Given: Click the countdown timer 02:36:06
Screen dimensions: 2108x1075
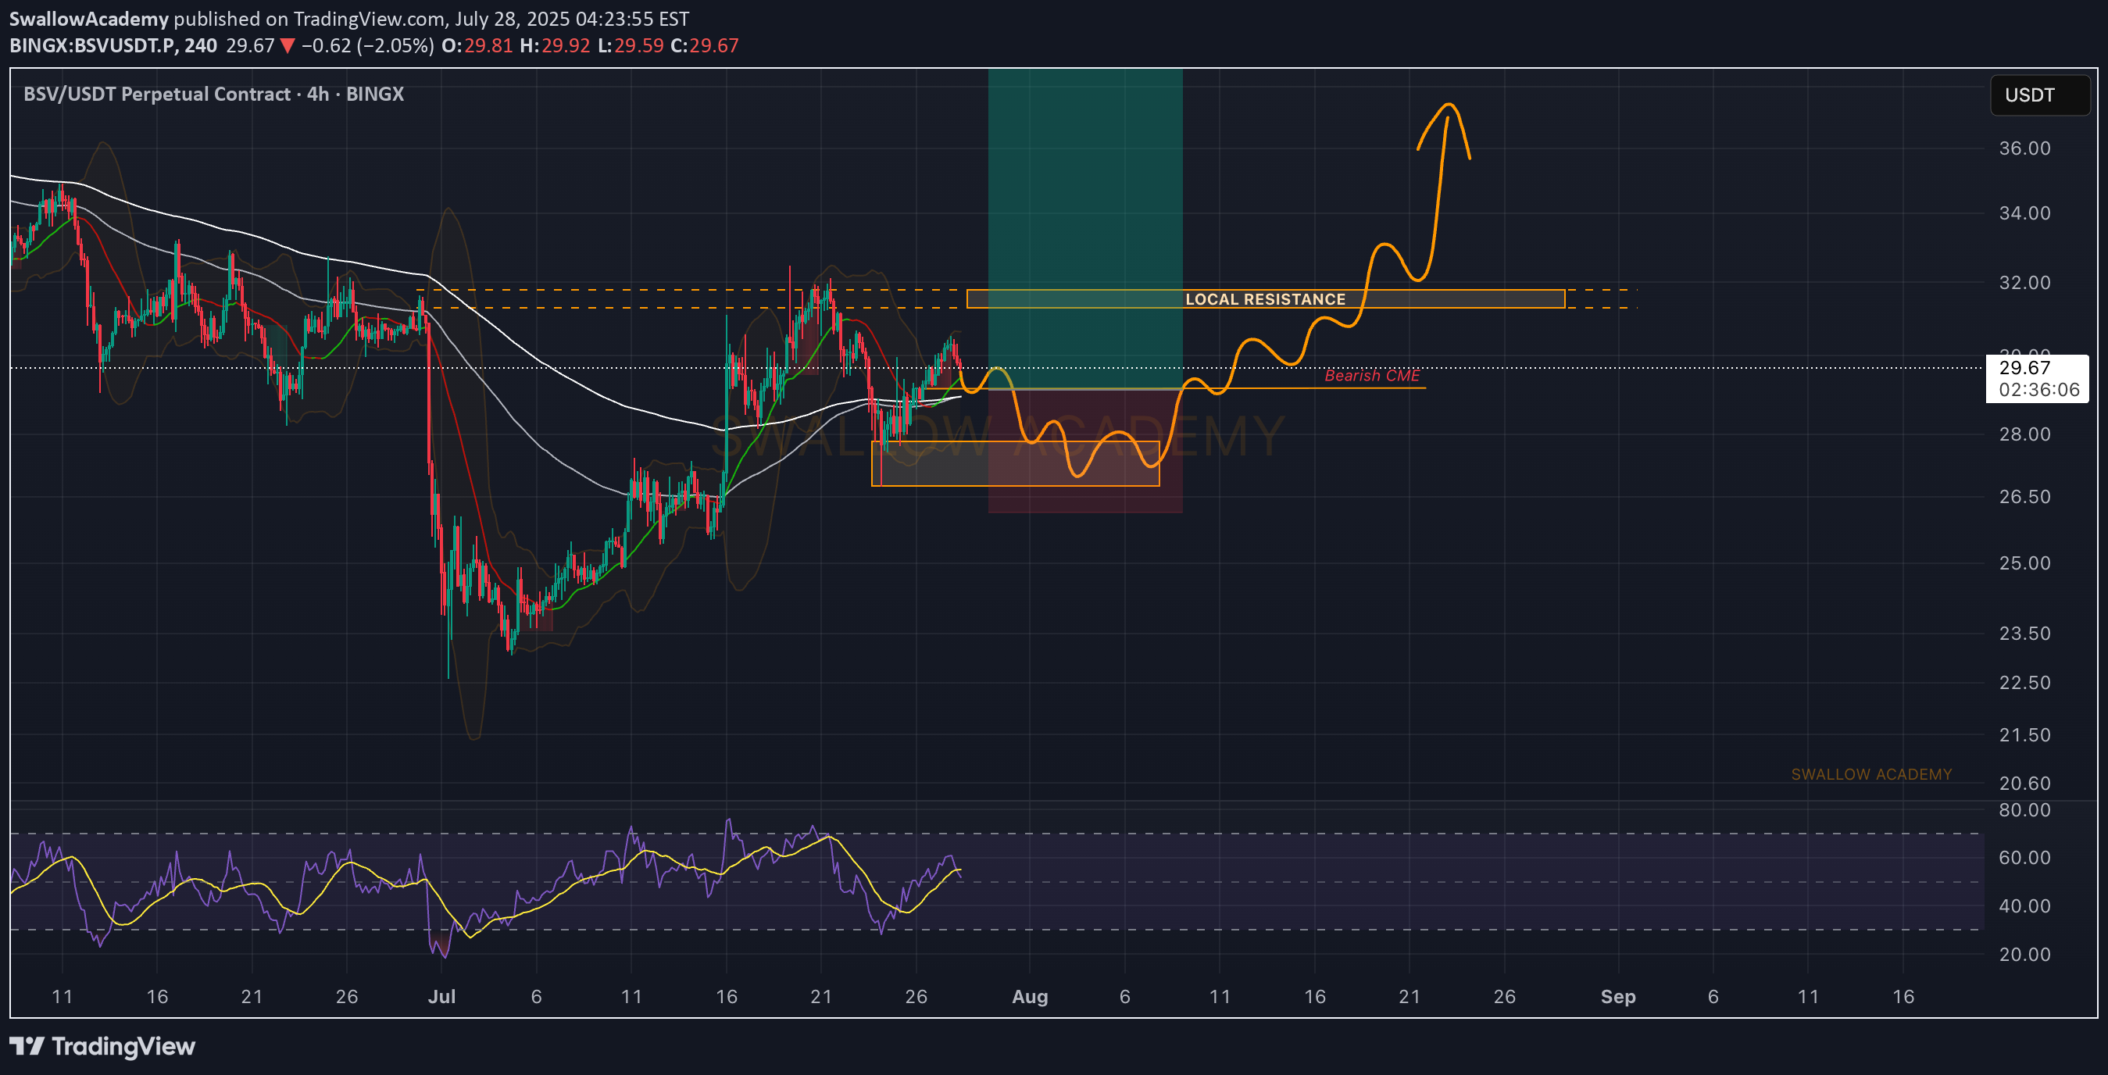Looking at the screenshot, I should [x=2038, y=389].
